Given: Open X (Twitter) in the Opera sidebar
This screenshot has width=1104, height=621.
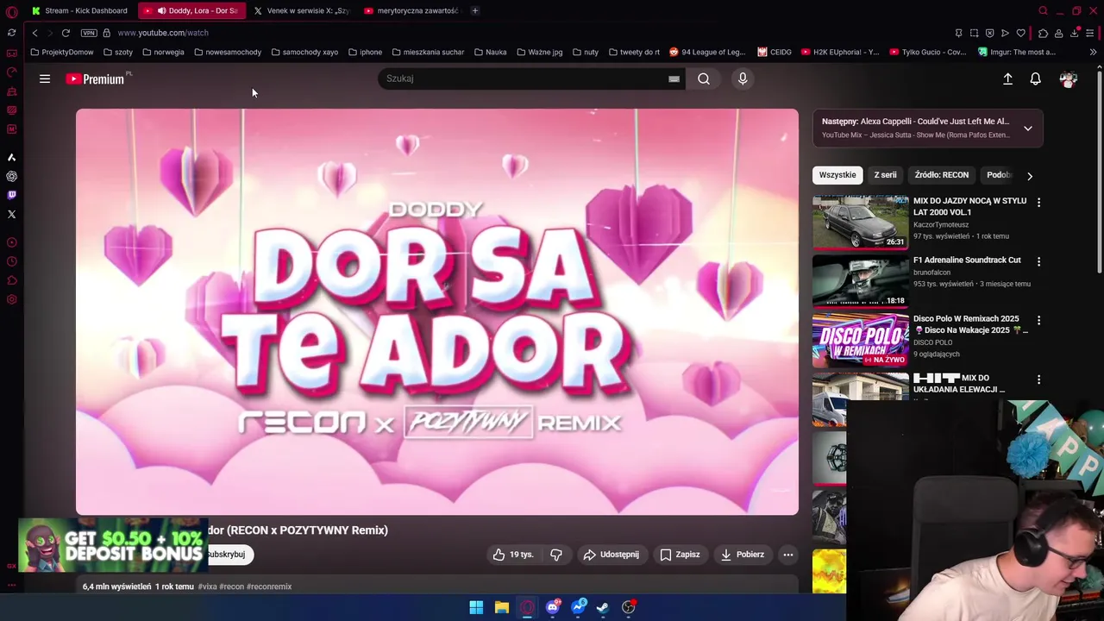Looking at the screenshot, I should point(11,214).
